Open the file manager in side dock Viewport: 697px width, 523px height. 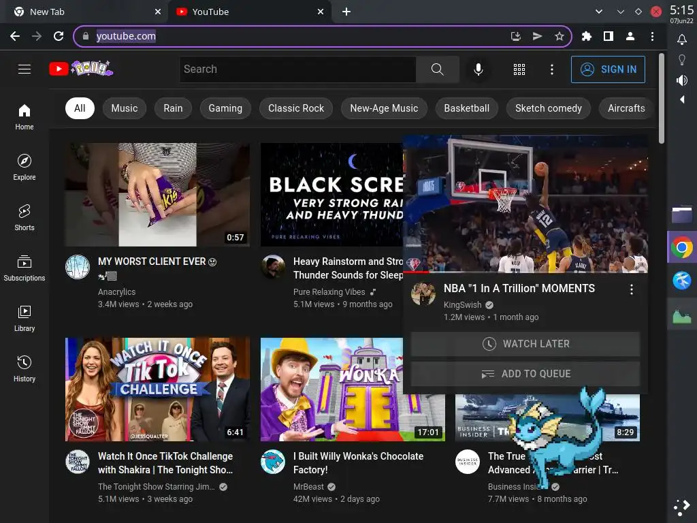pos(682,215)
